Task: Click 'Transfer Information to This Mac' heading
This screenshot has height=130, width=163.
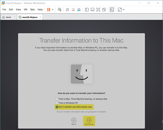Action: coord(81,40)
